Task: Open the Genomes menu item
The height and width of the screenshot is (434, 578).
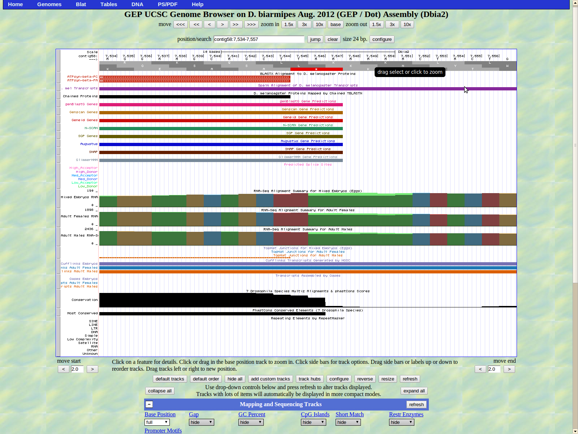Action: (49, 4)
